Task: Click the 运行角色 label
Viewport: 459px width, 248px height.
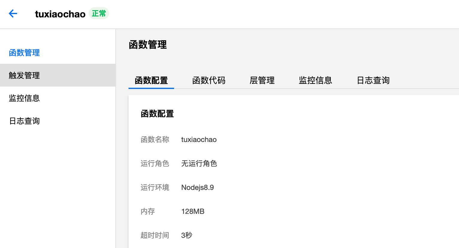Action: (x=155, y=164)
